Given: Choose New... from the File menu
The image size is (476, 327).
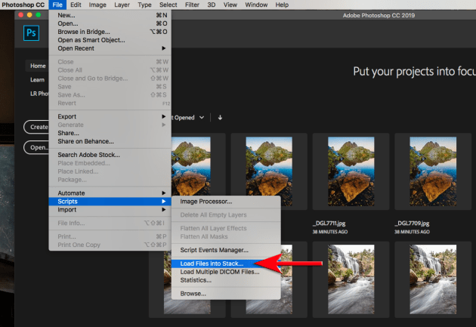Looking at the screenshot, I should (110, 15).
